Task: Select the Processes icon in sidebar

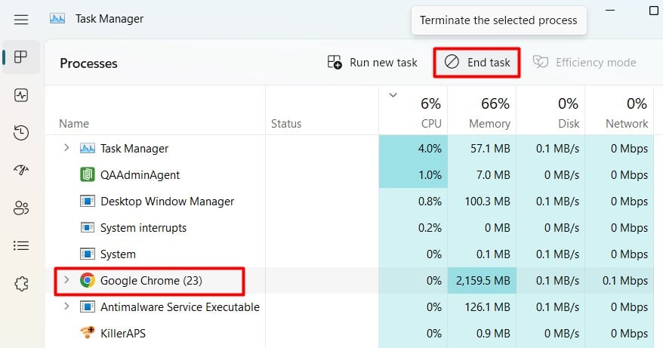Action: click(20, 57)
